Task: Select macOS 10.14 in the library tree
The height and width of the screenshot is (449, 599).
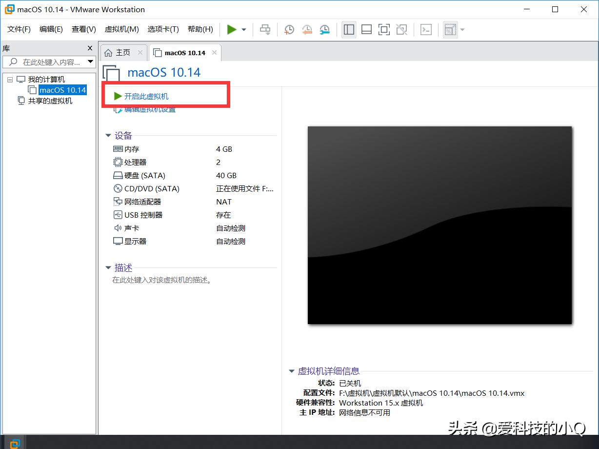Action: [x=62, y=90]
